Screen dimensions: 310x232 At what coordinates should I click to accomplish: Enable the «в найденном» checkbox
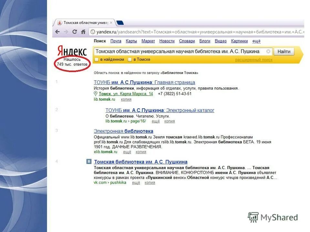pos(96,60)
